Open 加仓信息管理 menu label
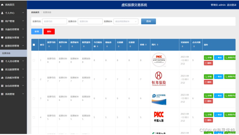 point(12,86)
